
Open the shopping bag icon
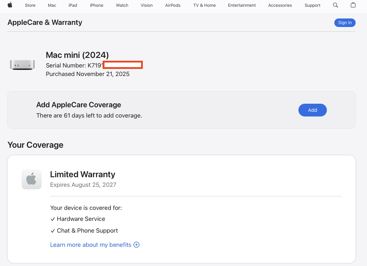pyautogui.click(x=353, y=5)
